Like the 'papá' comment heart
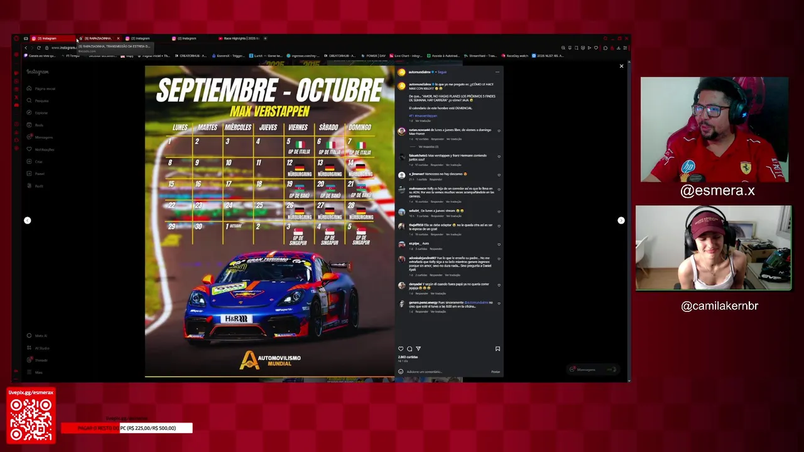 tap(499, 285)
